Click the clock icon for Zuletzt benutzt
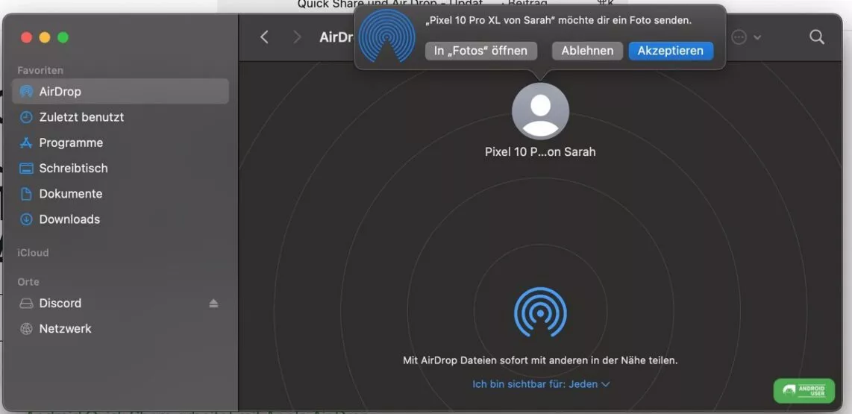The height and width of the screenshot is (414, 852). [x=26, y=117]
